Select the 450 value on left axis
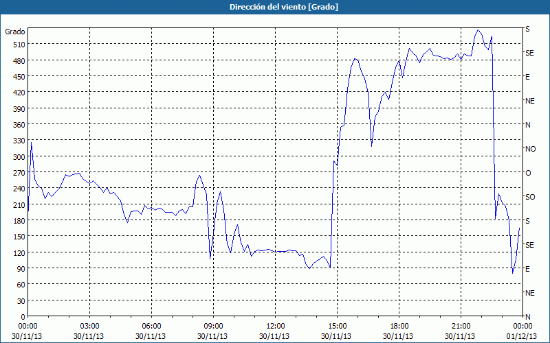This screenshot has height=343, width=550. (x=19, y=77)
